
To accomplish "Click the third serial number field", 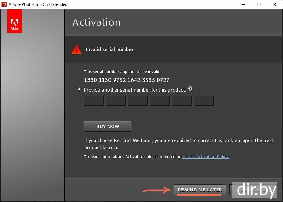I will 138,100.
